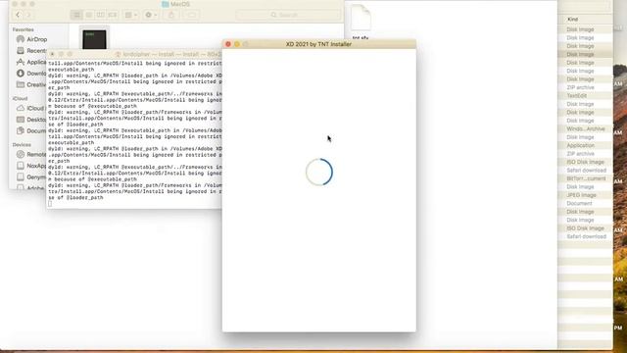This screenshot has height=353, width=627.
Task: Select the row with kind "JPEG image"
Action: (x=585, y=195)
